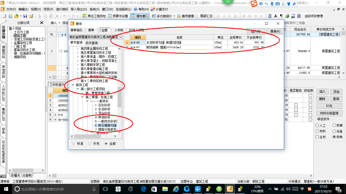
Task: Click the 费用查看 toolbar button
Action: pos(185,16)
